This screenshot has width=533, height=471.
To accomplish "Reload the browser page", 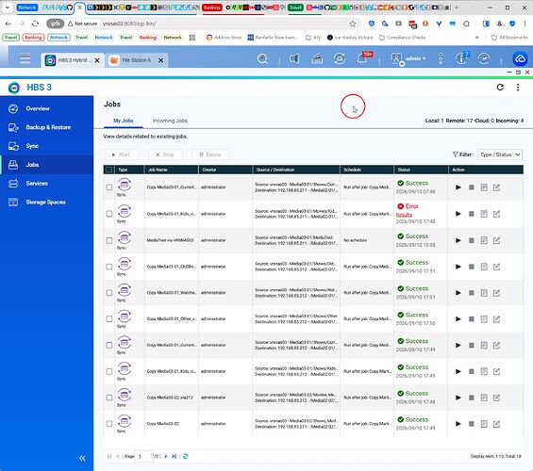I will (35, 24).
